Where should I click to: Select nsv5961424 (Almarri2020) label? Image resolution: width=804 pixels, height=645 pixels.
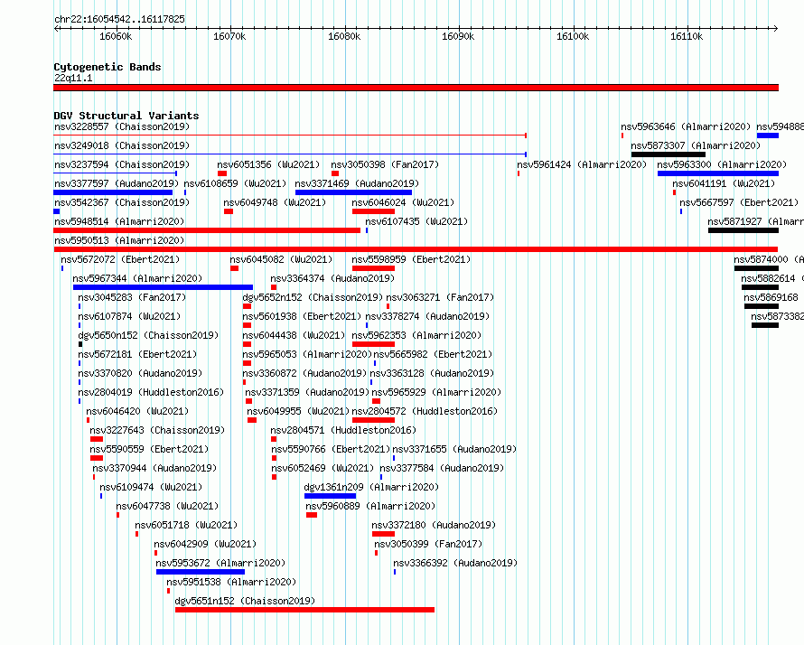tap(582, 164)
